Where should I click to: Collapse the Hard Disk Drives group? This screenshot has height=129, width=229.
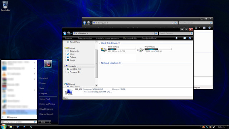click(100, 43)
